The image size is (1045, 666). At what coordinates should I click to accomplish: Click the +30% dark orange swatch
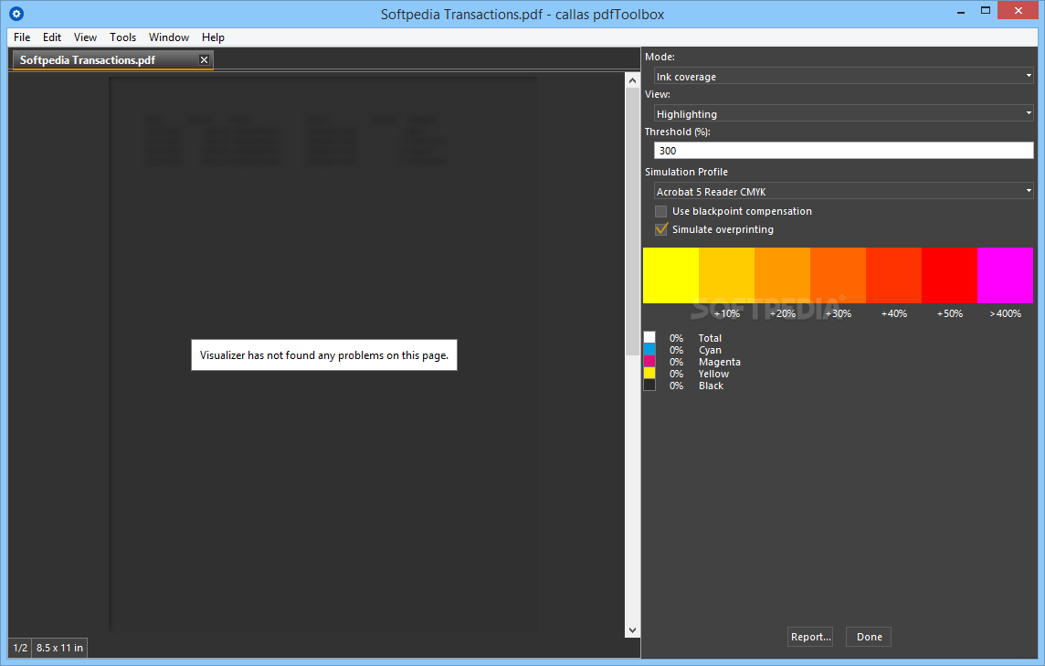tap(838, 275)
